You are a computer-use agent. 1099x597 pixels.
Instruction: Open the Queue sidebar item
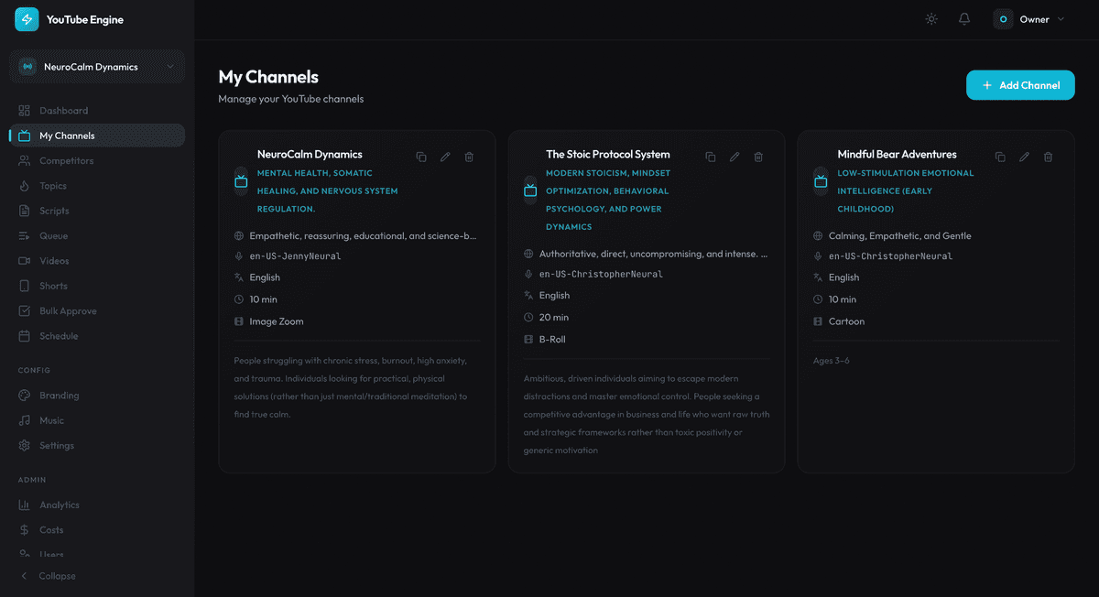click(x=97, y=236)
